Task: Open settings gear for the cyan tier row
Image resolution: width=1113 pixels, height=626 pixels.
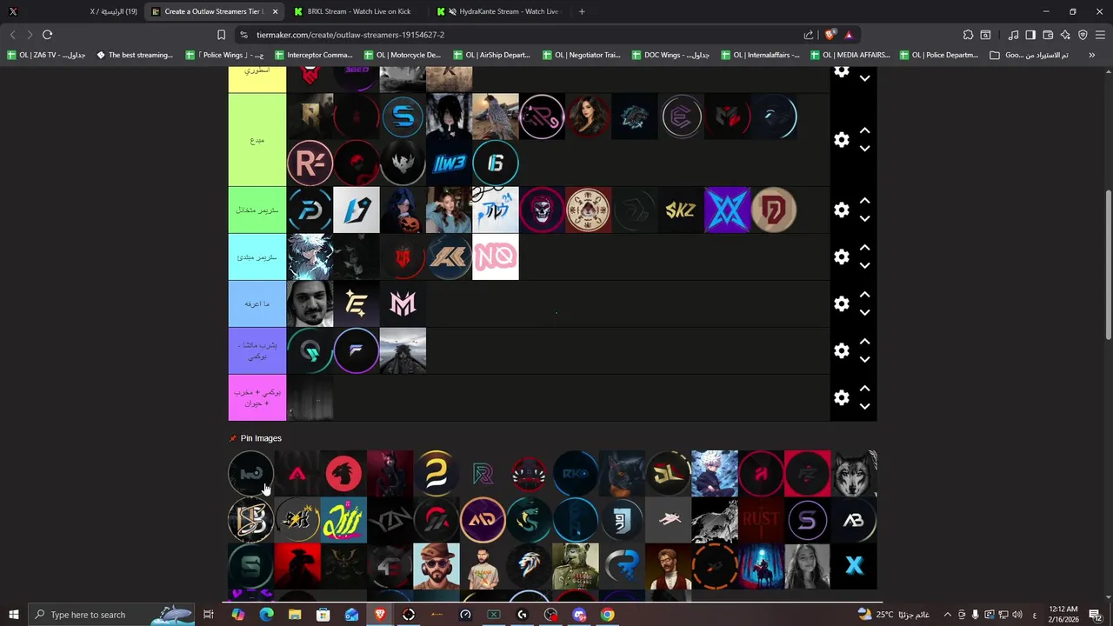Action: [841, 256]
